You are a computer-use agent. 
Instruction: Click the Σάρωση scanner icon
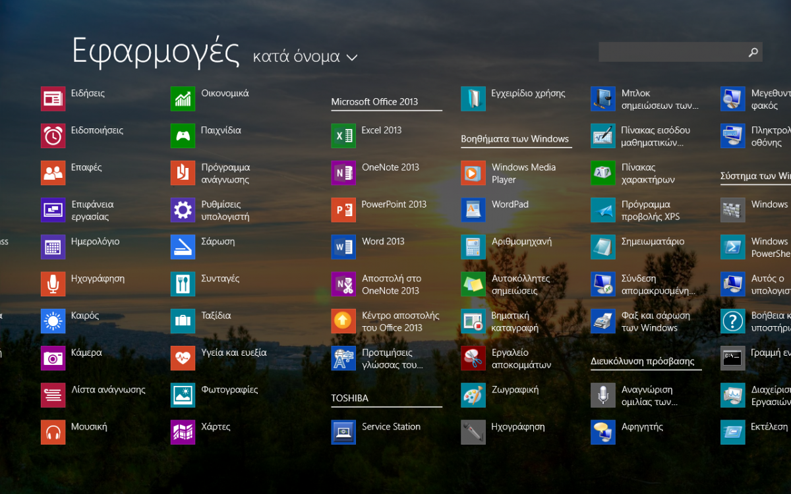coord(183,247)
